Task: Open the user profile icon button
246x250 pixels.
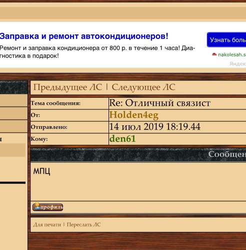Action: (48, 207)
